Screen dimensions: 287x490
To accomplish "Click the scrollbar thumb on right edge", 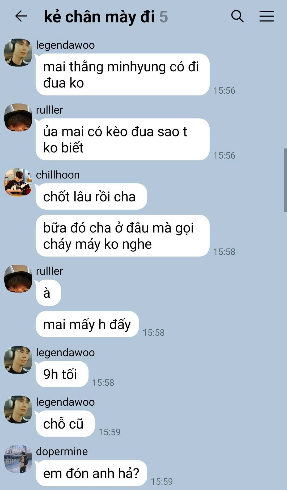I will (285, 180).
